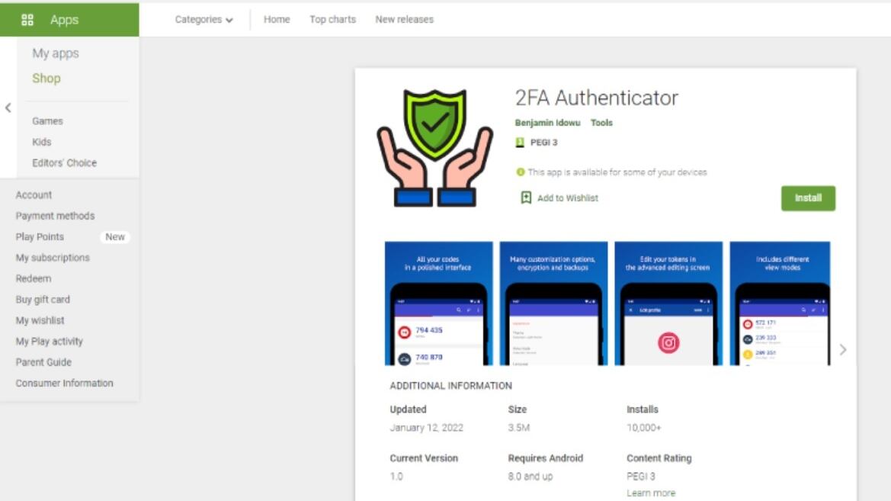Open the Categories dropdown
Viewport: 891px width, 501px height.
click(x=204, y=19)
